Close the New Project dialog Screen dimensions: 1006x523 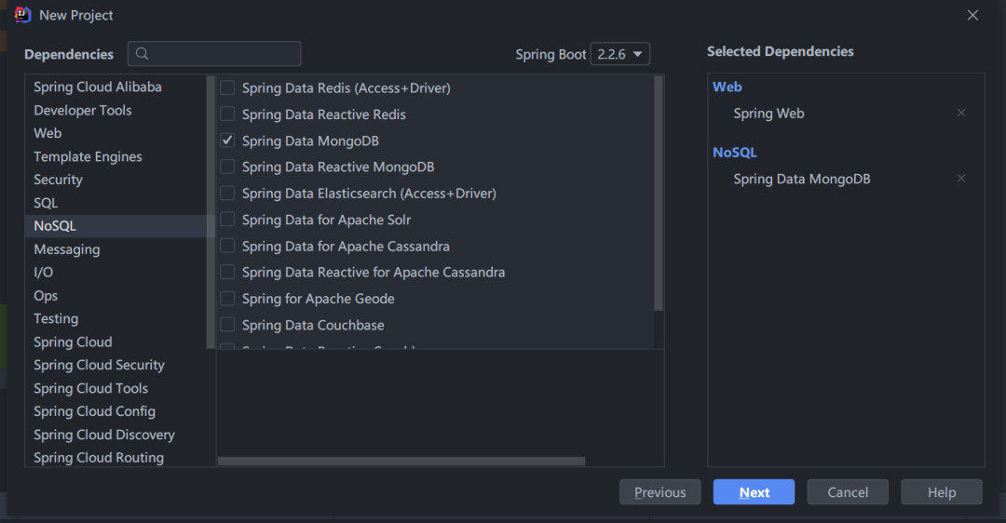972,15
